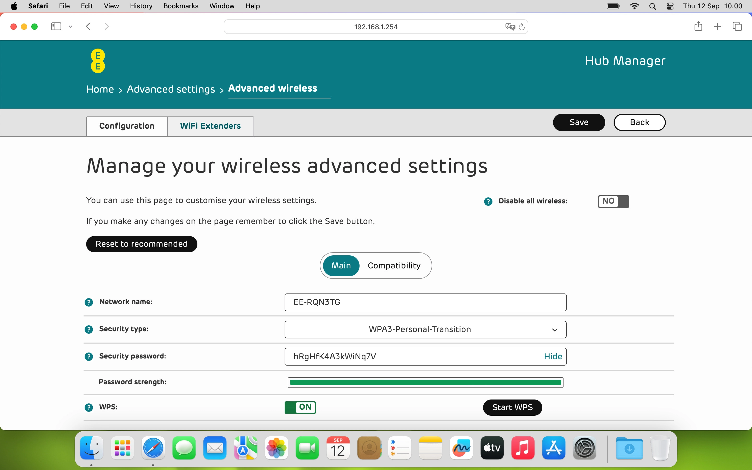Open the Disable all wireless help icon
Viewport: 752px width, 470px height.
[488, 201]
